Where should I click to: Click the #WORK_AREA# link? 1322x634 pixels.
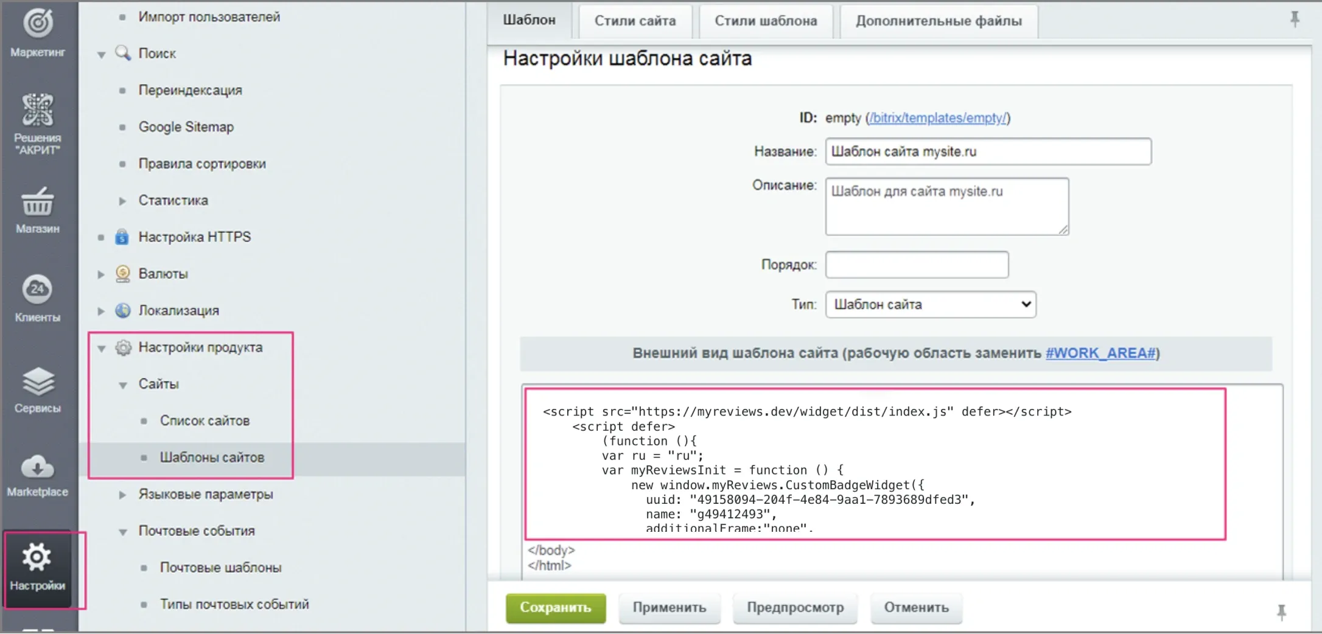pyautogui.click(x=1100, y=353)
